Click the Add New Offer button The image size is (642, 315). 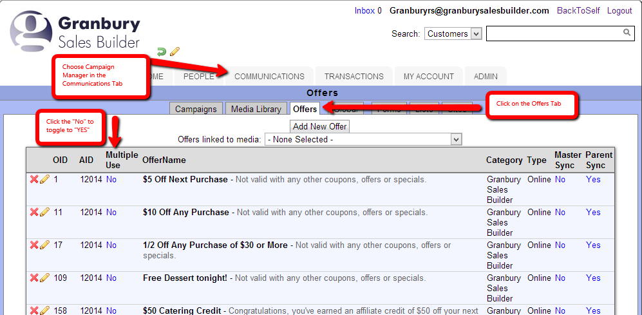[320, 126]
